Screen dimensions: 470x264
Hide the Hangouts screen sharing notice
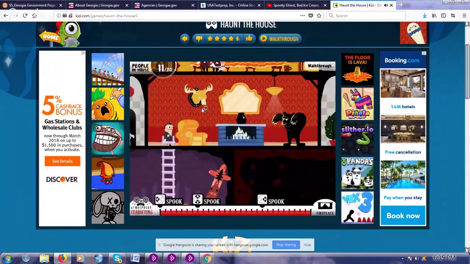coord(307,245)
